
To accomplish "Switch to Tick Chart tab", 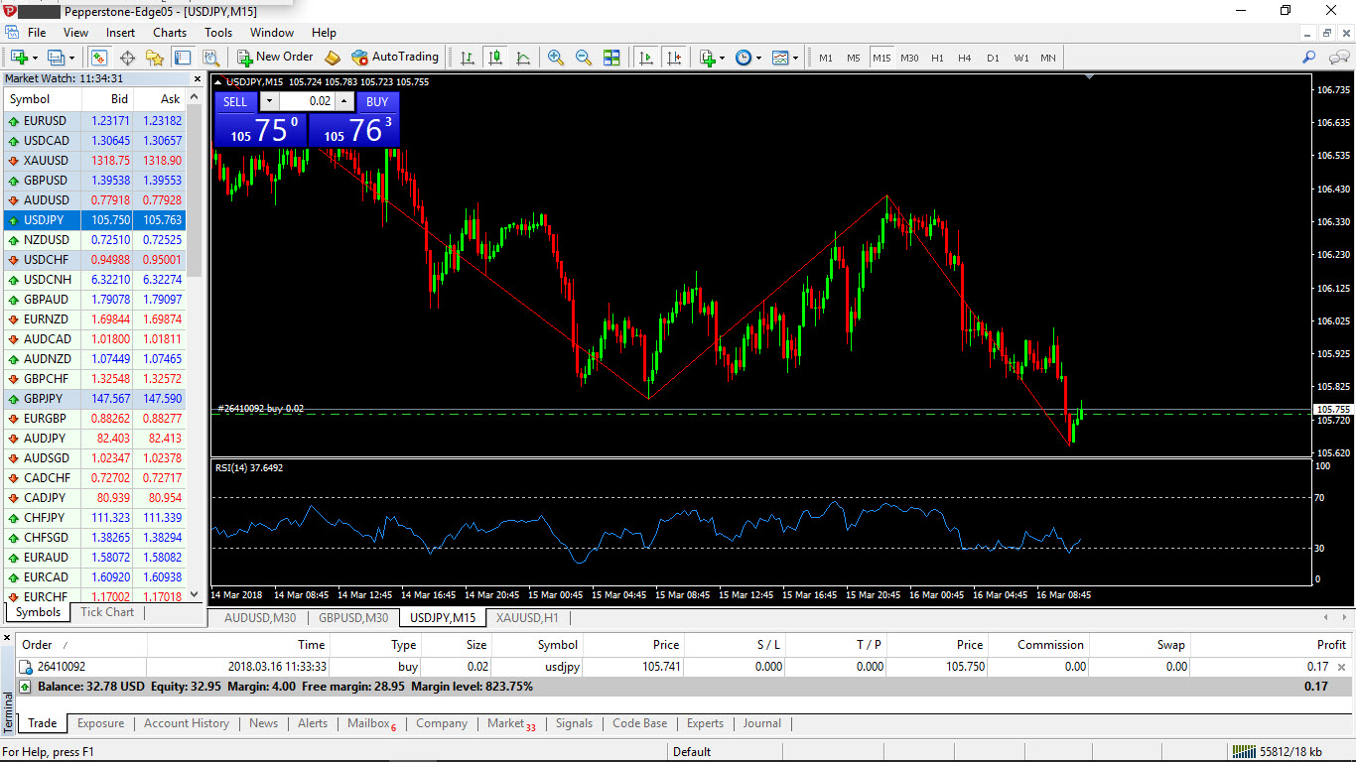I will pyautogui.click(x=107, y=612).
